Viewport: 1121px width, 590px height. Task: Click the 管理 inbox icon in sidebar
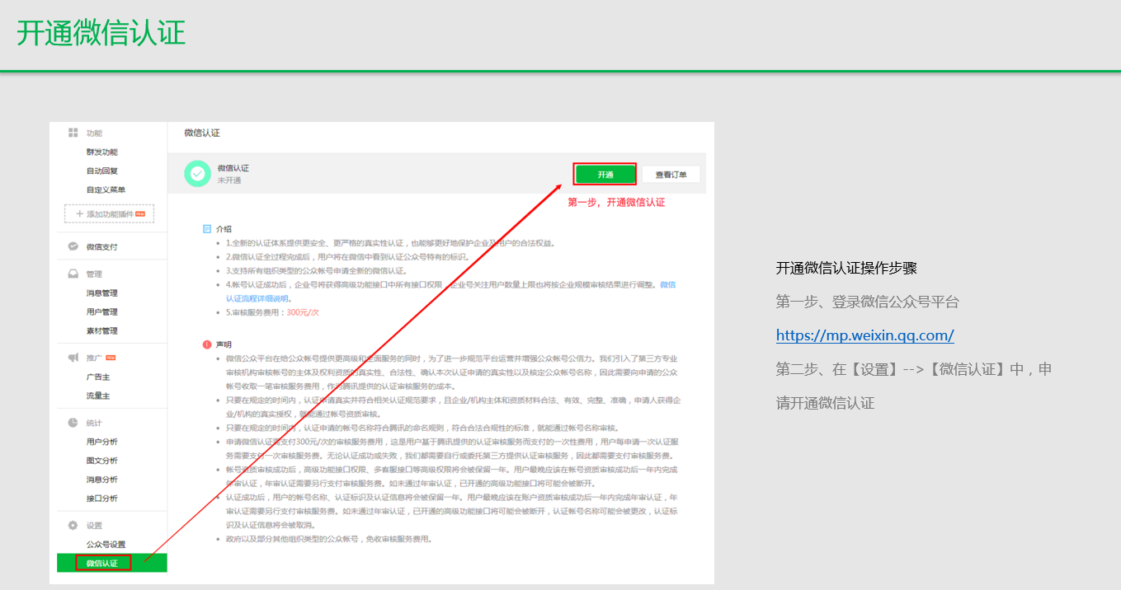click(73, 274)
